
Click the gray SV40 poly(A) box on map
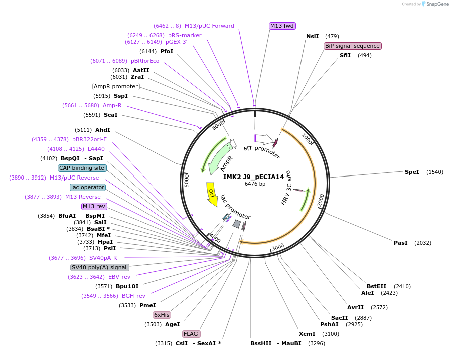(x=237, y=224)
